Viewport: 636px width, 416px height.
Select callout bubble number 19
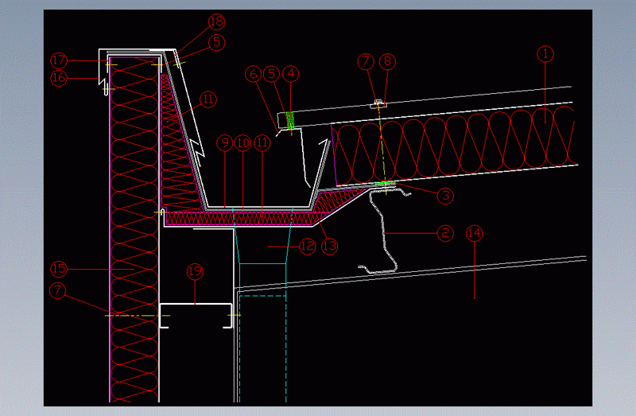[195, 272]
